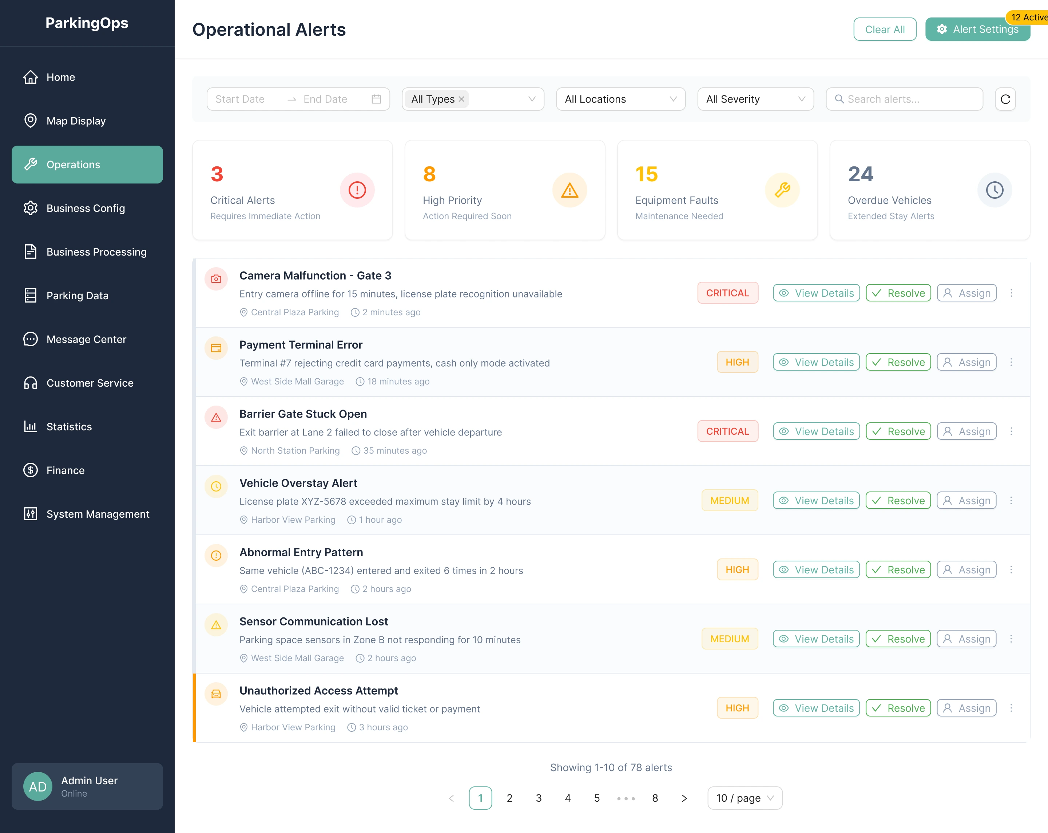
Task: Open more options for the Camera Malfunction alert
Action: [x=1011, y=293]
